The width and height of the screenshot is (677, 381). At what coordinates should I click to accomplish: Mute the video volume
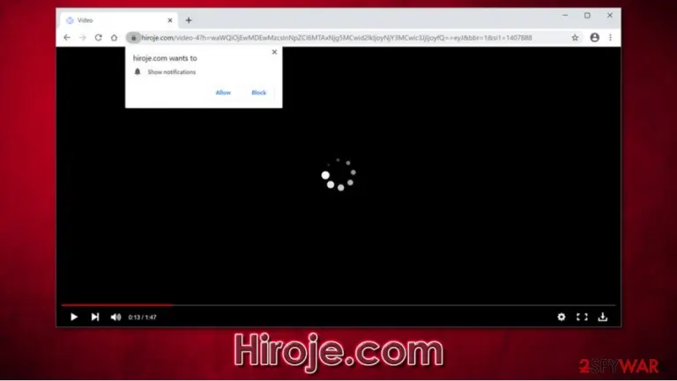pyautogui.click(x=115, y=318)
